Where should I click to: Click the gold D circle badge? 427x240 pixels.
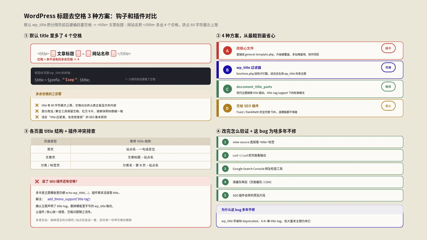pos(227,108)
